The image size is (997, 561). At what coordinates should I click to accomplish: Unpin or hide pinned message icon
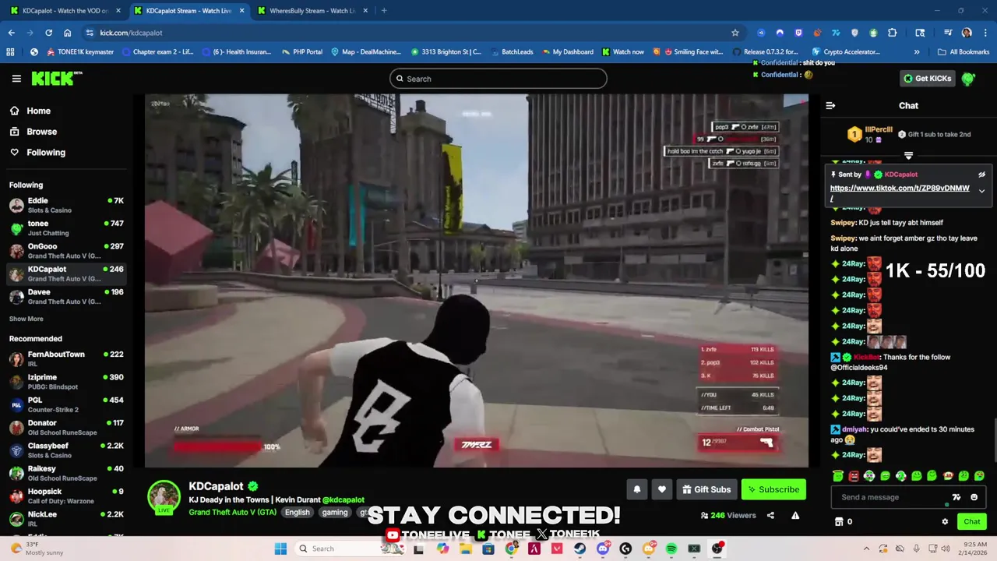click(981, 175)
